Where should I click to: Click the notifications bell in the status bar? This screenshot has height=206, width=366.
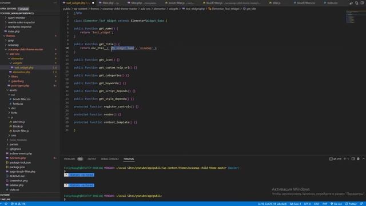click(361, 204)
